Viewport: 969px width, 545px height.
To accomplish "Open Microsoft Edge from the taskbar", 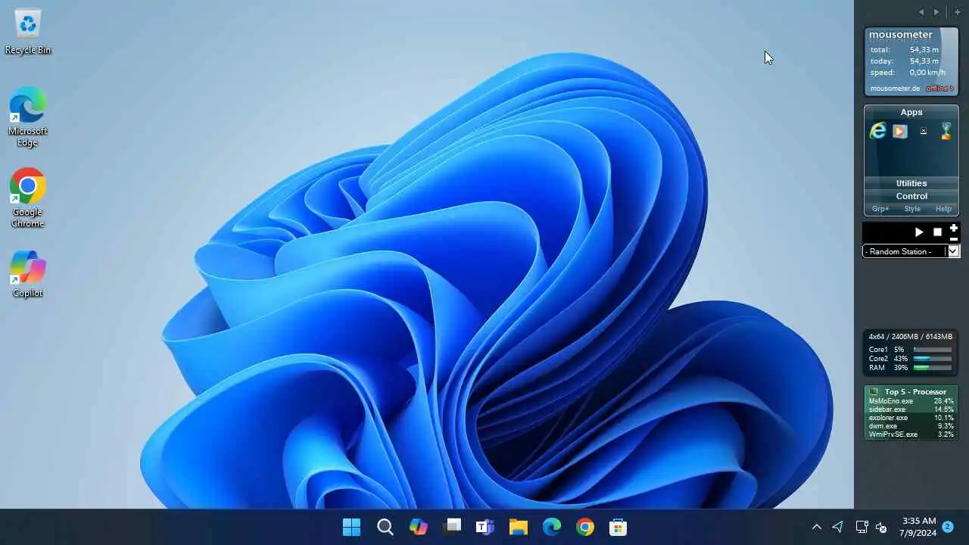I will coord(552,527).
